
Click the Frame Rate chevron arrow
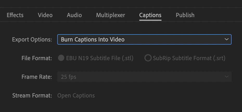(227, 77)
